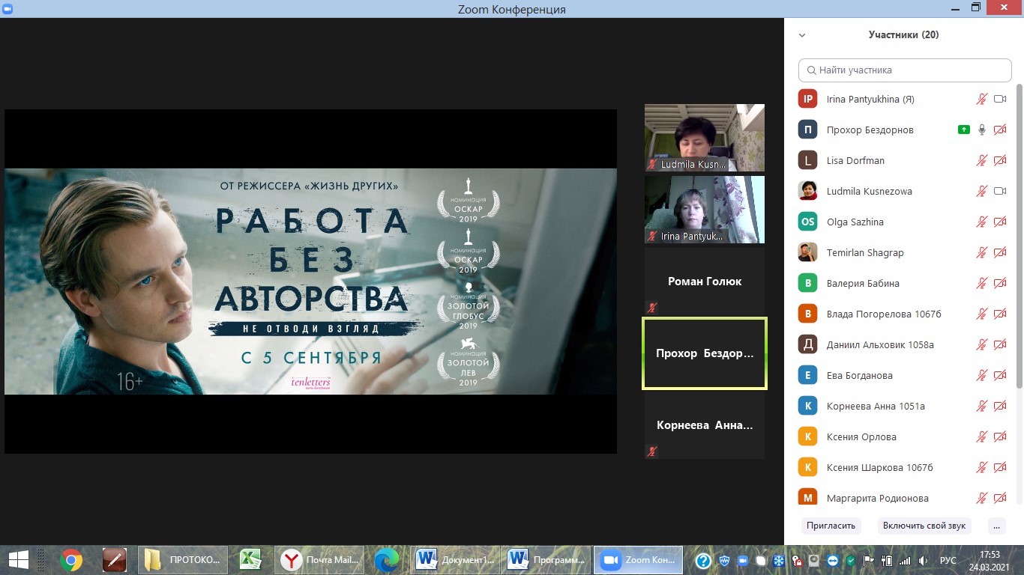Switch to Word Программ... taskbar item
The width and height of the screenshot is (1024, 575).
pos(547,559)
